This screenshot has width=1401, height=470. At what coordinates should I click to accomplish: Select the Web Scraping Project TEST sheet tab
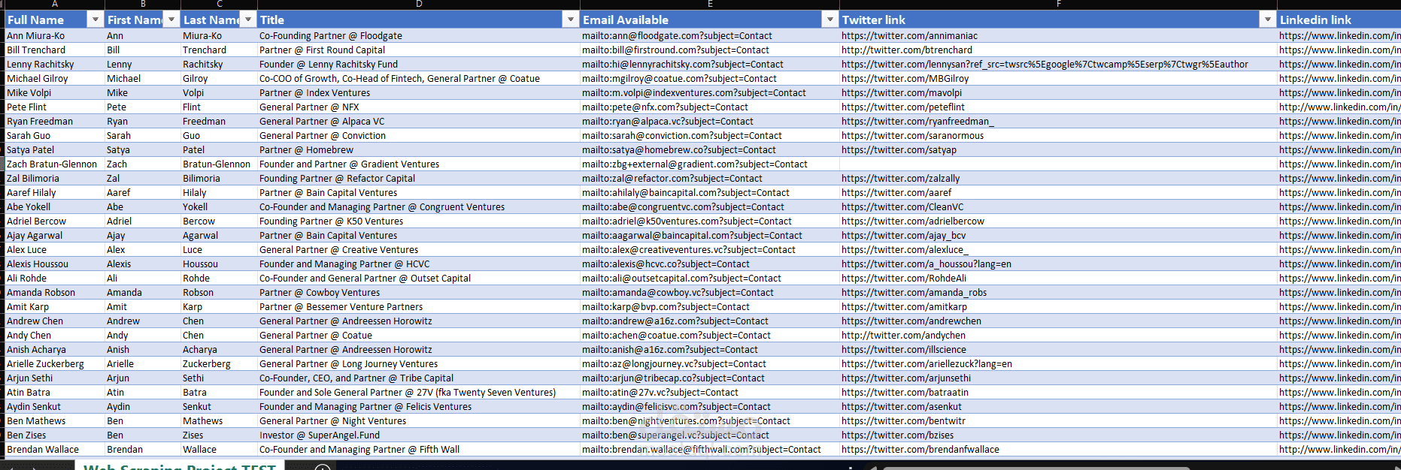[x=179, y=466]
